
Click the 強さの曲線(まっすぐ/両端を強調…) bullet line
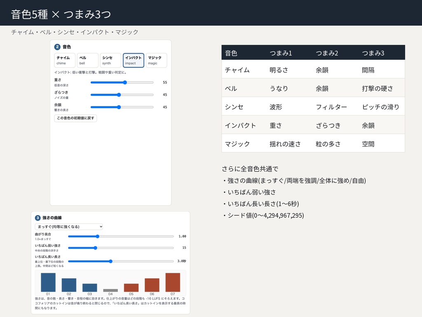coord(294,181)
